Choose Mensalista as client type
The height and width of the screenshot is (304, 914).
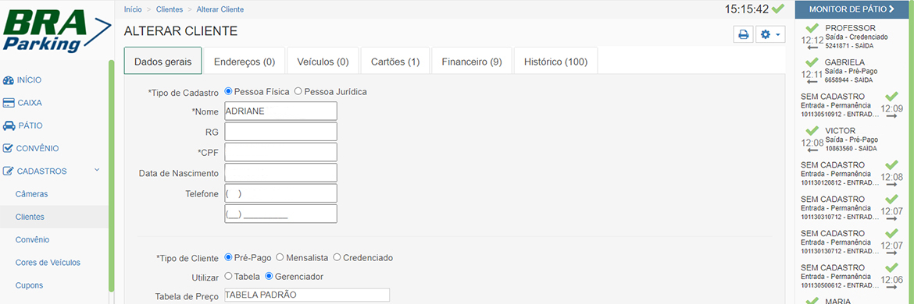[280, 257]
